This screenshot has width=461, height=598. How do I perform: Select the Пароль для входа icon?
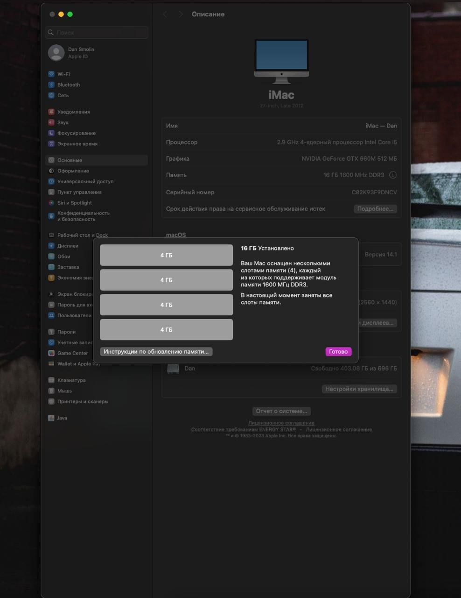(x=51, y=305)
